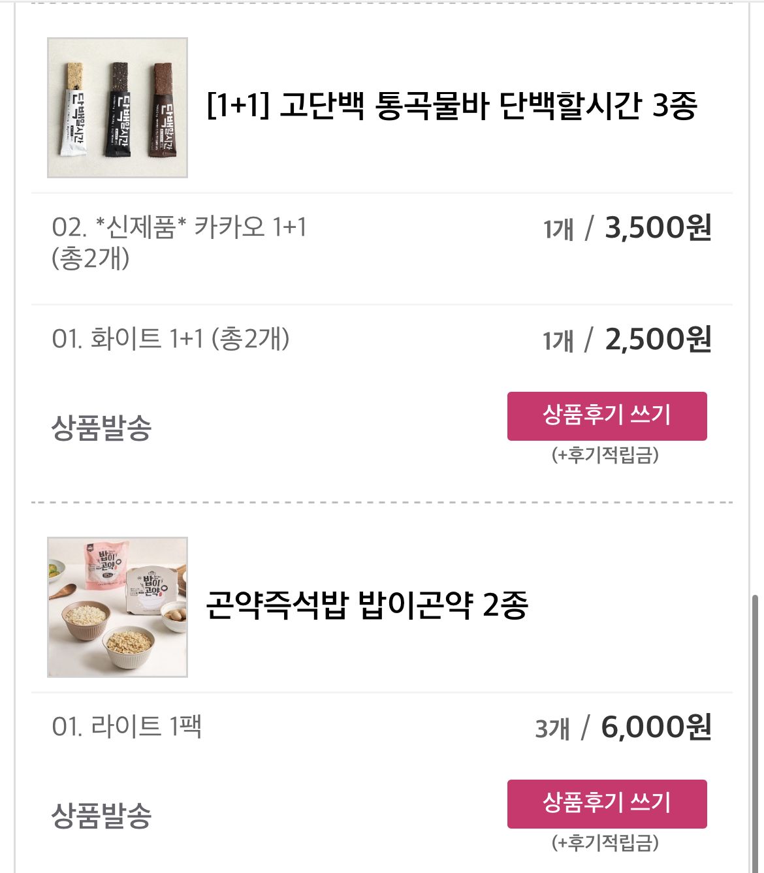This screenshot has height=873, width=764.
Task: Click (+후기적립금) note under the protein bar review button
Action: pos(605,455)
